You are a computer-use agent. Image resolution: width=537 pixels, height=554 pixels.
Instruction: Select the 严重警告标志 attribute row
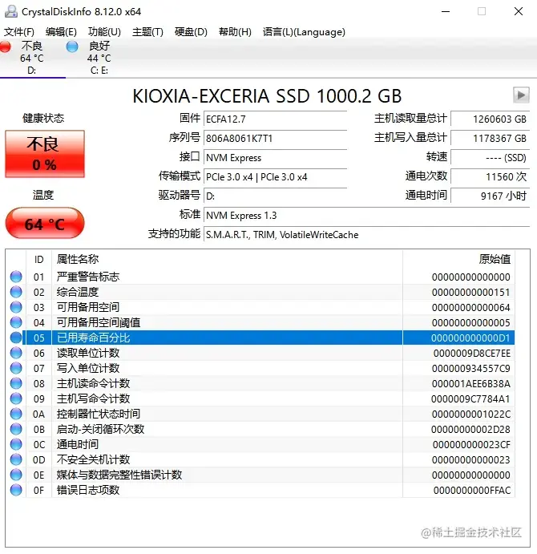[260, 277]
